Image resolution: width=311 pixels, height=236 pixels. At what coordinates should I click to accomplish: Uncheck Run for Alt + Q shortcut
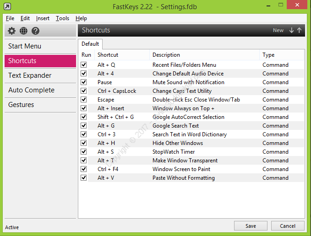(x=84, y=64)
